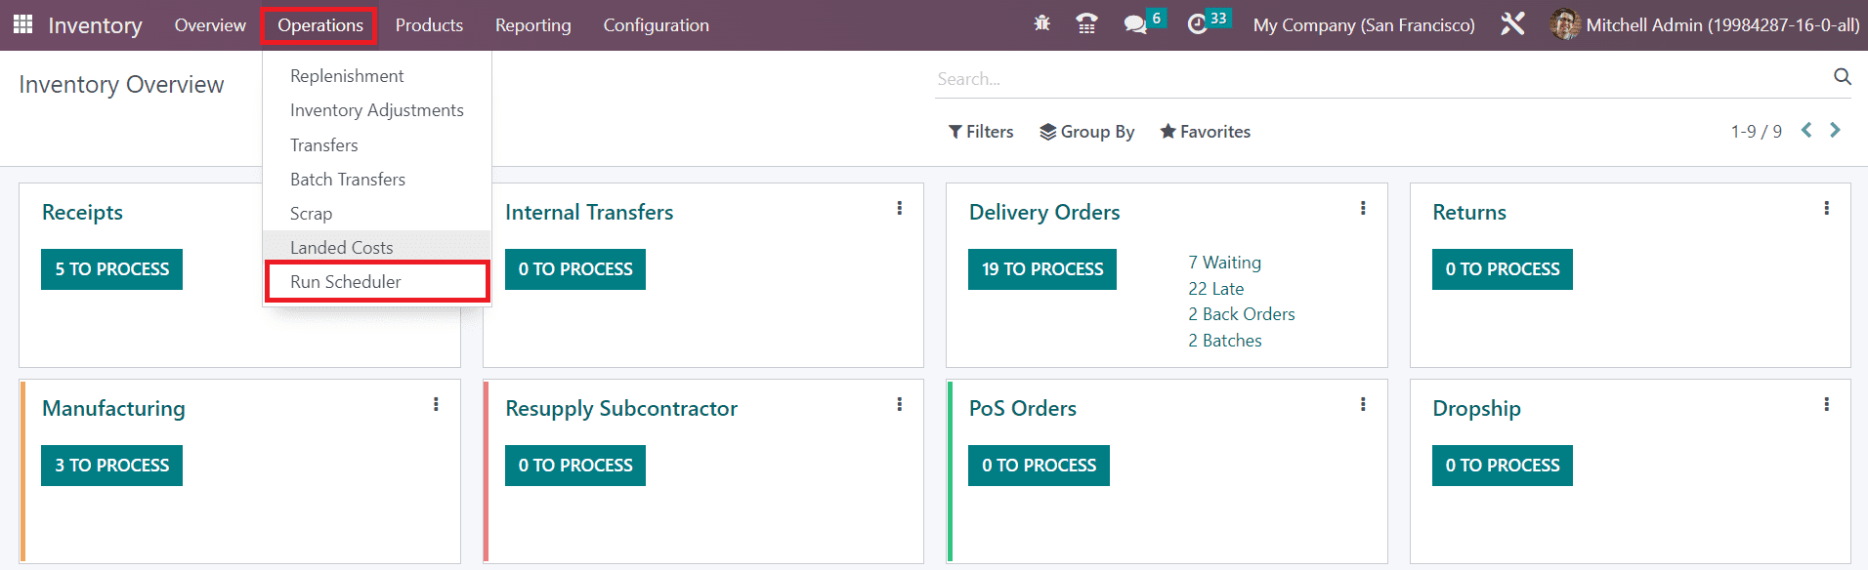Viewport: 1868px width, 570px height.
Task: Open the activities clock icon
Action: (1197, 24)
